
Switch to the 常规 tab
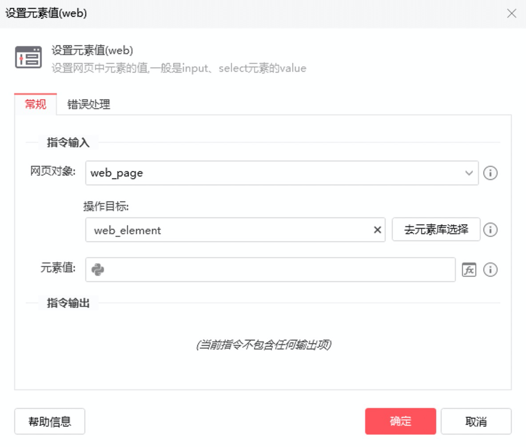pyautogui.click(x=36, y=104)
